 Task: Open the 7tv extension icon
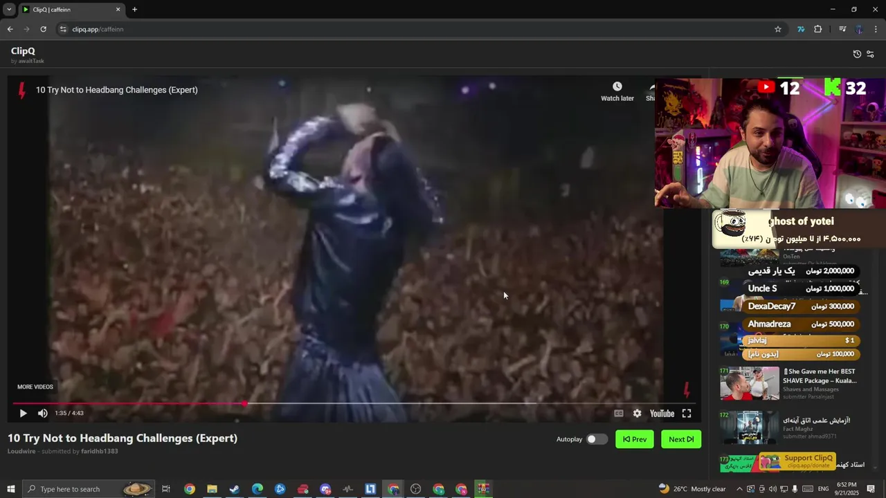(x=801, y=29)
